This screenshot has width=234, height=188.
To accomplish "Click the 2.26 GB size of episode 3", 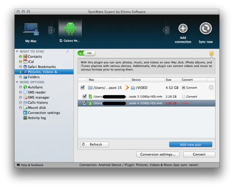I will coord(171,96).
